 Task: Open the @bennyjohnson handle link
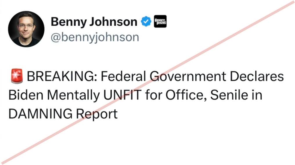(x=95, y=37)
